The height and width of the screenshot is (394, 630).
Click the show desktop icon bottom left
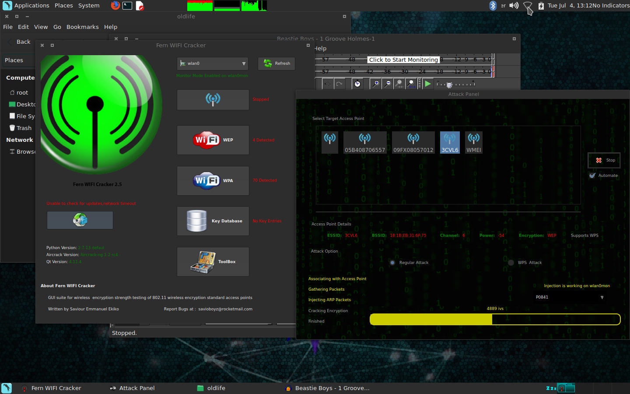[7, 388]
